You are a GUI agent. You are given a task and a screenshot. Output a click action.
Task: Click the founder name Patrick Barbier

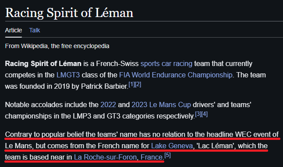click(x=104, y=86)
